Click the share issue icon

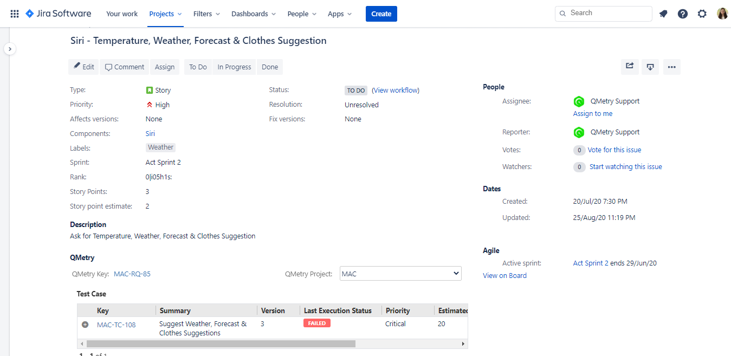(x=630, y=67)
